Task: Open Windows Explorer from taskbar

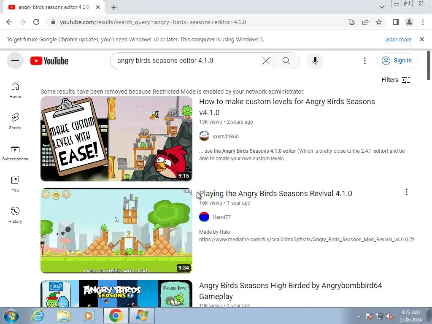Action: [64, 316]
